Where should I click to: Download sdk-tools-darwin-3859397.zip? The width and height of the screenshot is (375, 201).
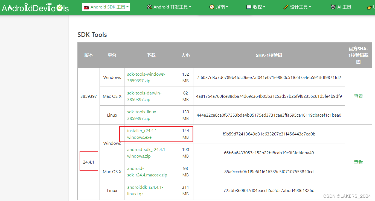(144, 96)
